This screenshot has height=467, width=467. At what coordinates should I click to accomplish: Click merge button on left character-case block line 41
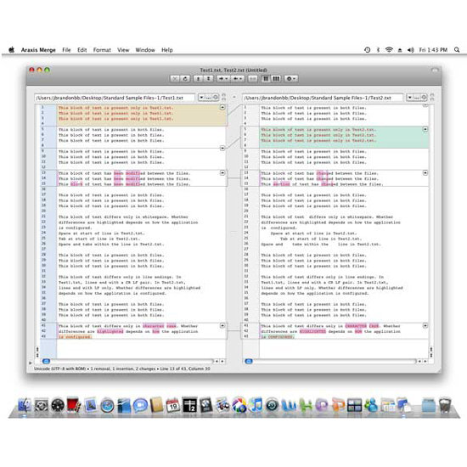[222, 326]
